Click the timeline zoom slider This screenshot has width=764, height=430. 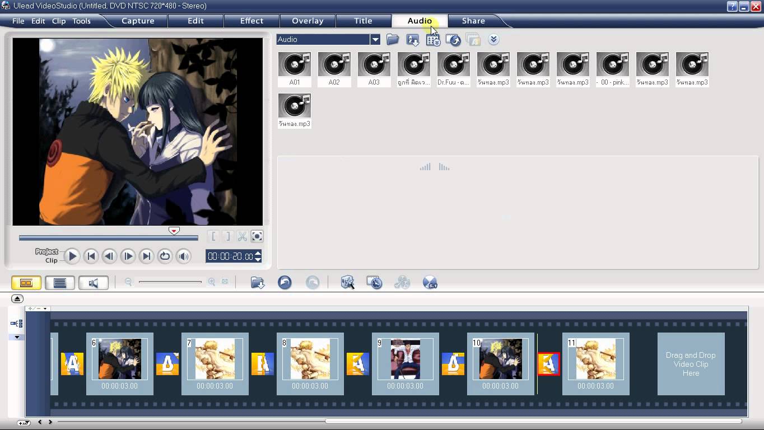coord(170,282)
